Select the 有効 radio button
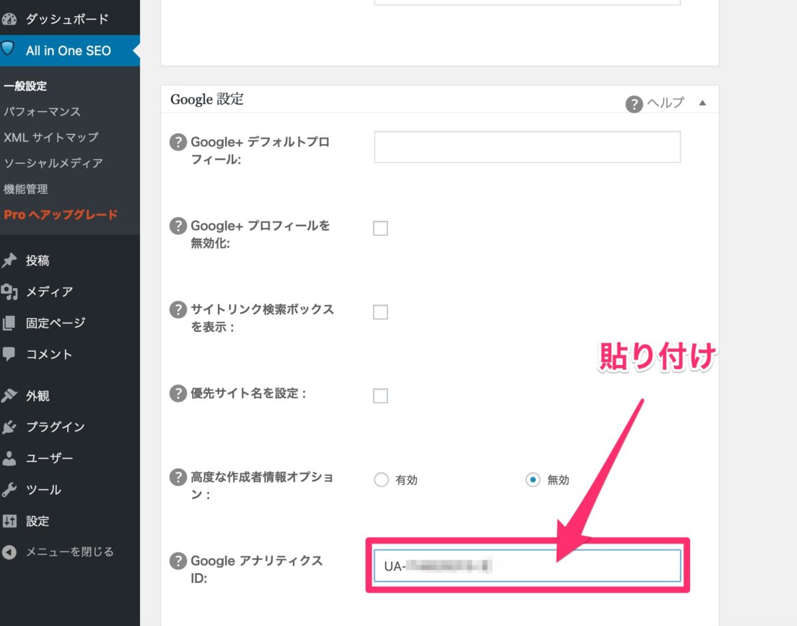 pos(381,480)
